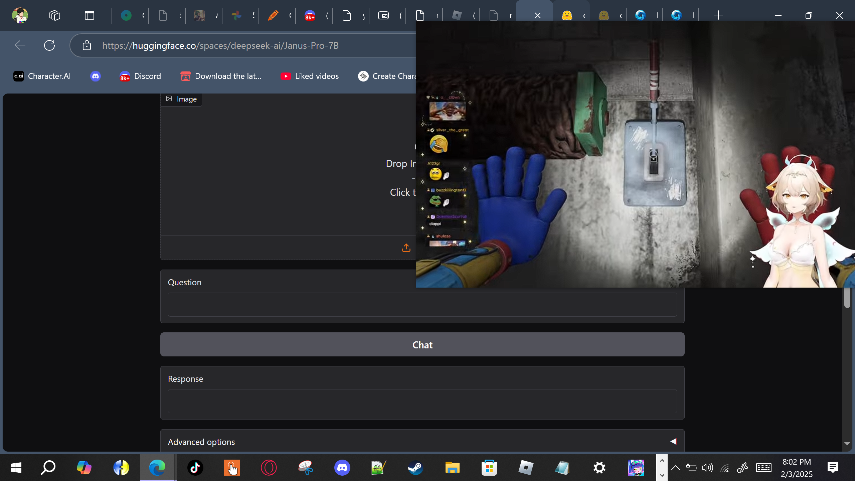
Task: Open the chameleon notepad app in taskbar
Action: 379,468
